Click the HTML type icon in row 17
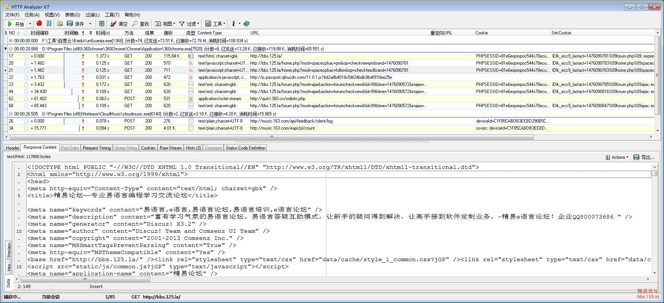This screenshot has width=664, height=303. (191, 56)
